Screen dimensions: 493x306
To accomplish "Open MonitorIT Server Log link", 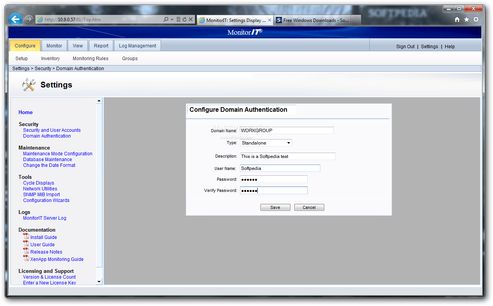I will coord(45,218).
